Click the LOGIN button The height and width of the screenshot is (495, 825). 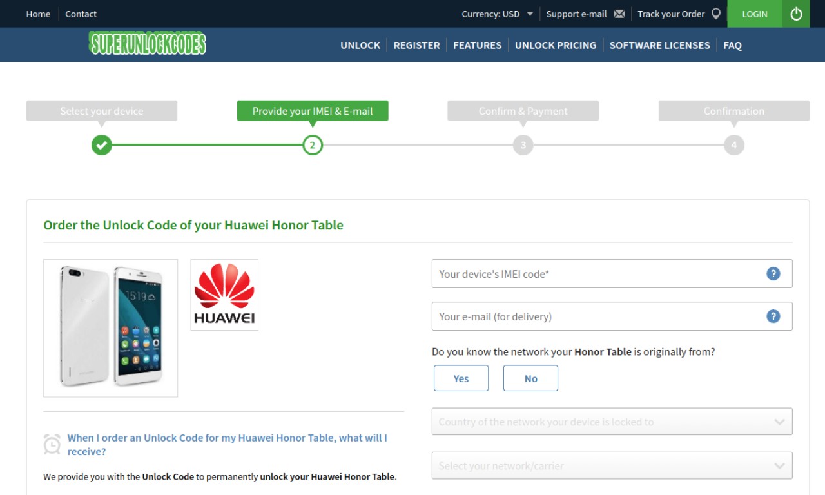[x=755, y=14]
